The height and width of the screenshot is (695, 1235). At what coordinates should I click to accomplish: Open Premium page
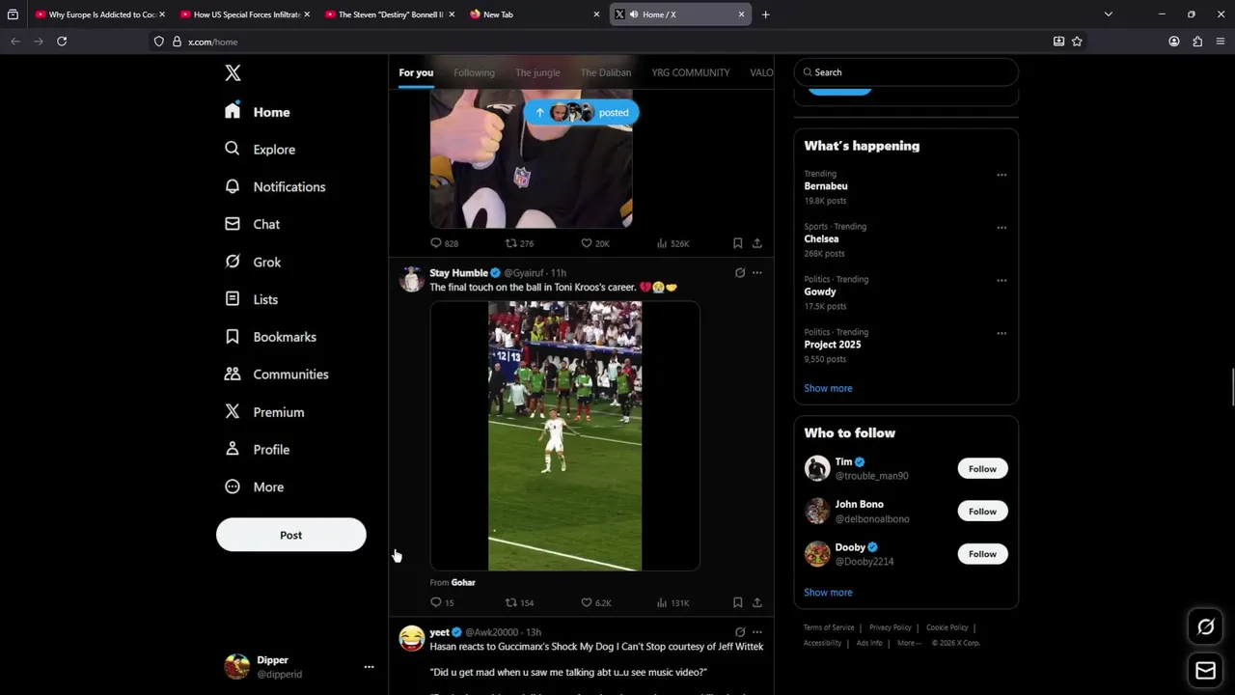tap(263, 412)
